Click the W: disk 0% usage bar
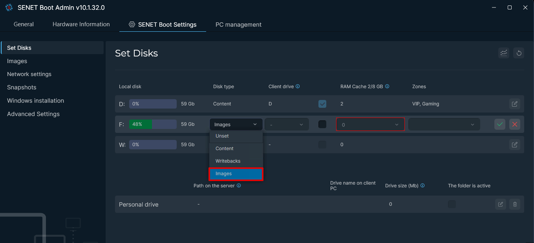Screen dimensions: 534x243 coord(153,145)
